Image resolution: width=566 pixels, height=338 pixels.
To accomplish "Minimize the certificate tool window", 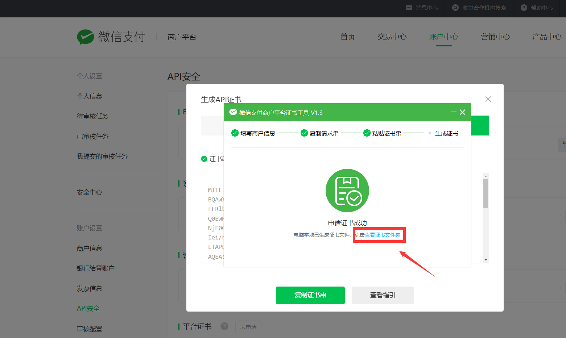I will pyautogui.click(x=453, y=112).
